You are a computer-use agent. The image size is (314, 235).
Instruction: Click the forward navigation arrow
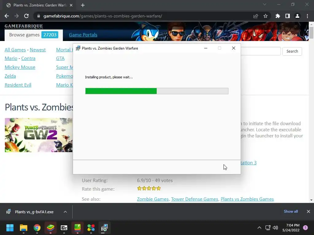pos(17,16)
